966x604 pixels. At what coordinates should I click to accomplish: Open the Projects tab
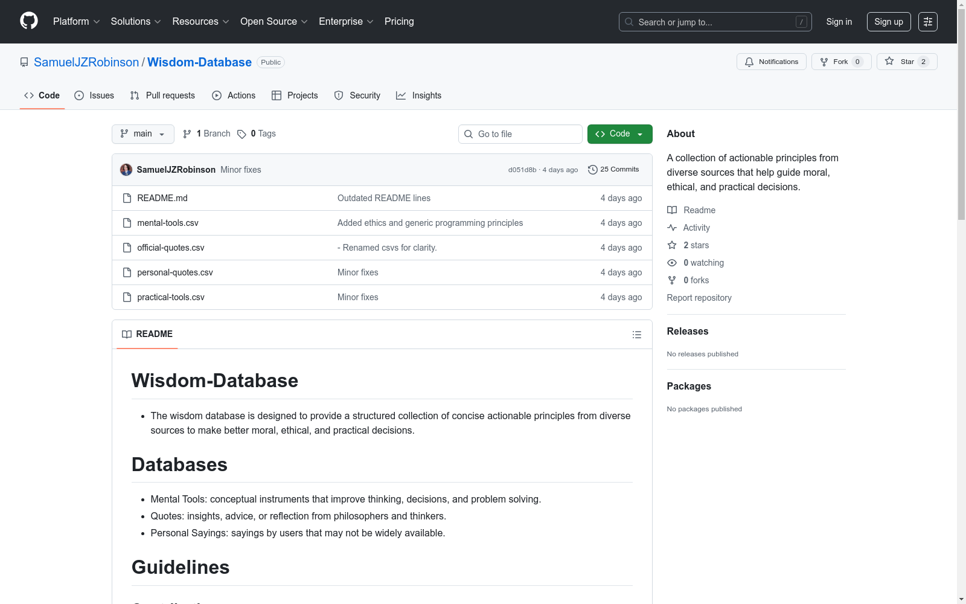[295, 95]
